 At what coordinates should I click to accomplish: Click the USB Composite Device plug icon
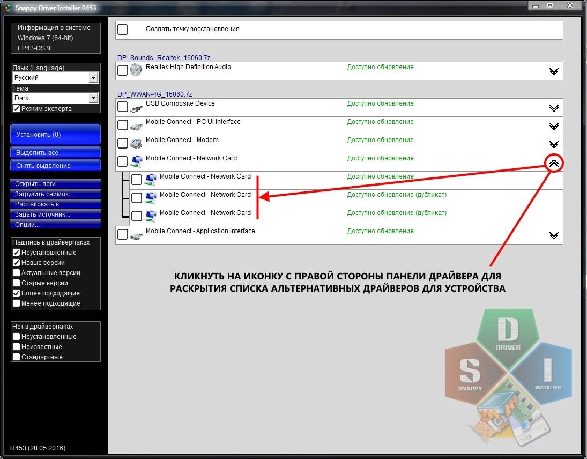pyautogui.click(x=136, y=108)
